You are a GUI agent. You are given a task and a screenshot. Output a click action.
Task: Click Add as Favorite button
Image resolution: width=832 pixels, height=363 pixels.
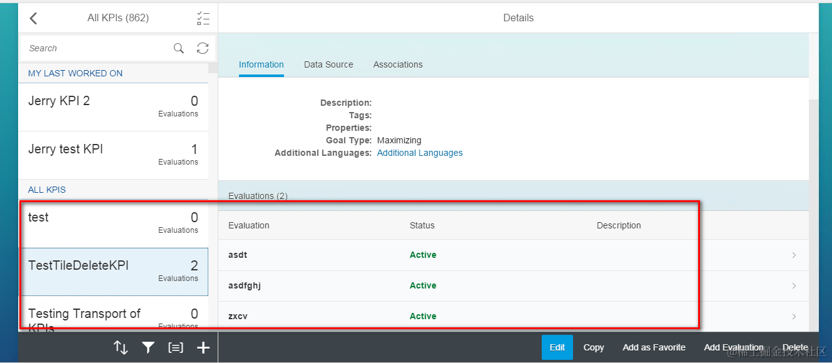pos(654,347)
